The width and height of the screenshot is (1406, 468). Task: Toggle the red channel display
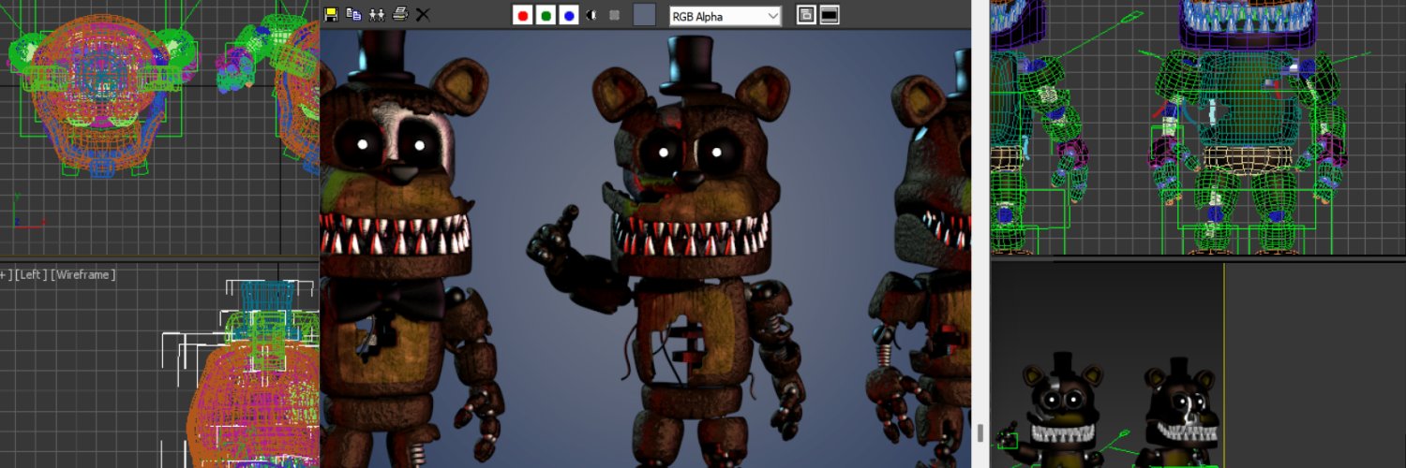[524, 15]
